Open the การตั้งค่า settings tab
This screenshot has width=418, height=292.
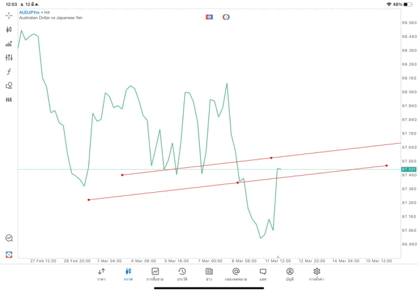point(317,274)
